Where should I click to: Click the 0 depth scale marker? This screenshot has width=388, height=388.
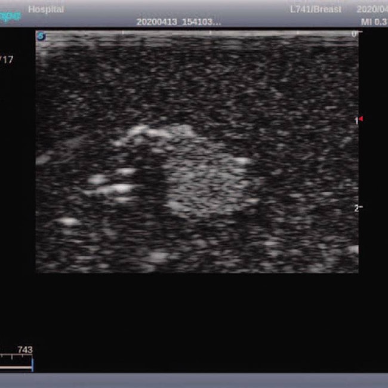(354, 34)
